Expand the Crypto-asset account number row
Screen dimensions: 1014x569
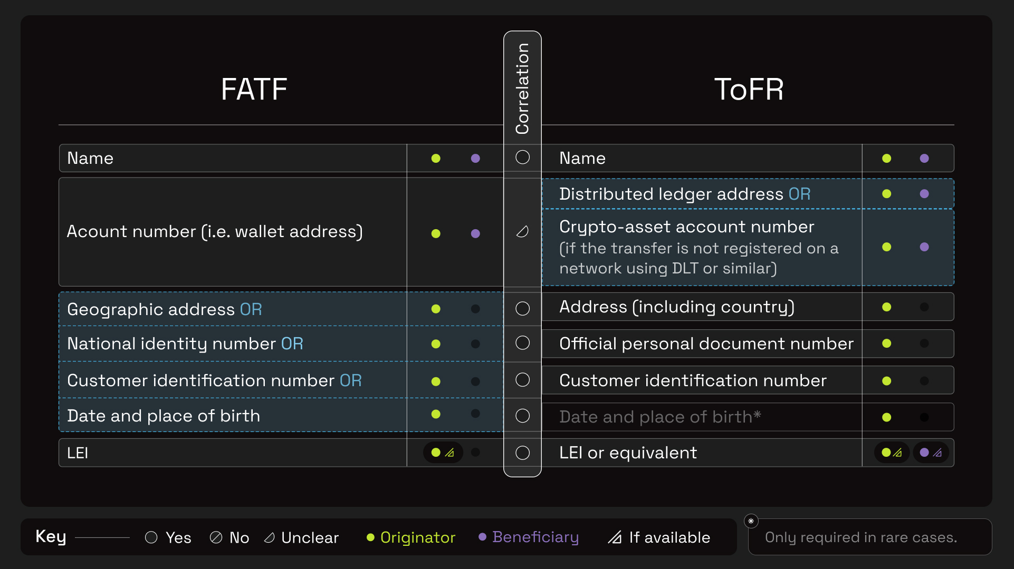686,247
